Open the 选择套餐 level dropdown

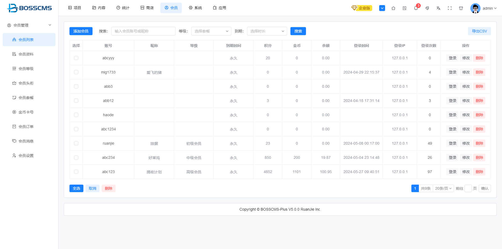(x=211, y=31)
